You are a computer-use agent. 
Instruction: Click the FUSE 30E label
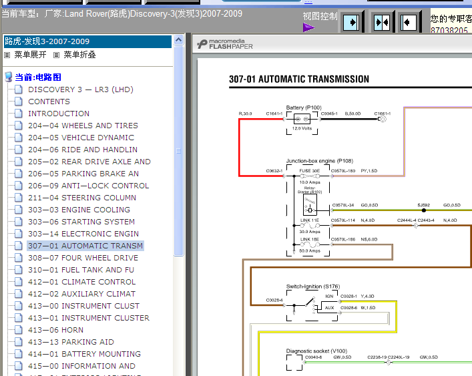(310, 171)
